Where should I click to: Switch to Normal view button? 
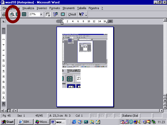pos(2,111)
